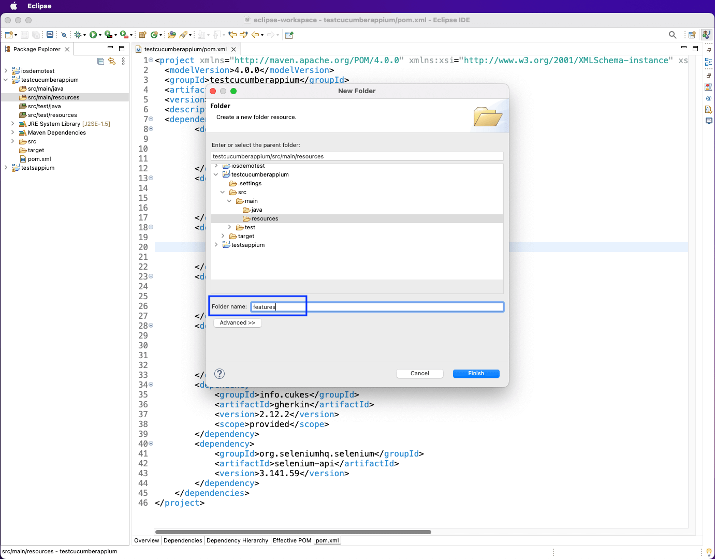Toggle the fold marker on line 40

tap(151, 444)
